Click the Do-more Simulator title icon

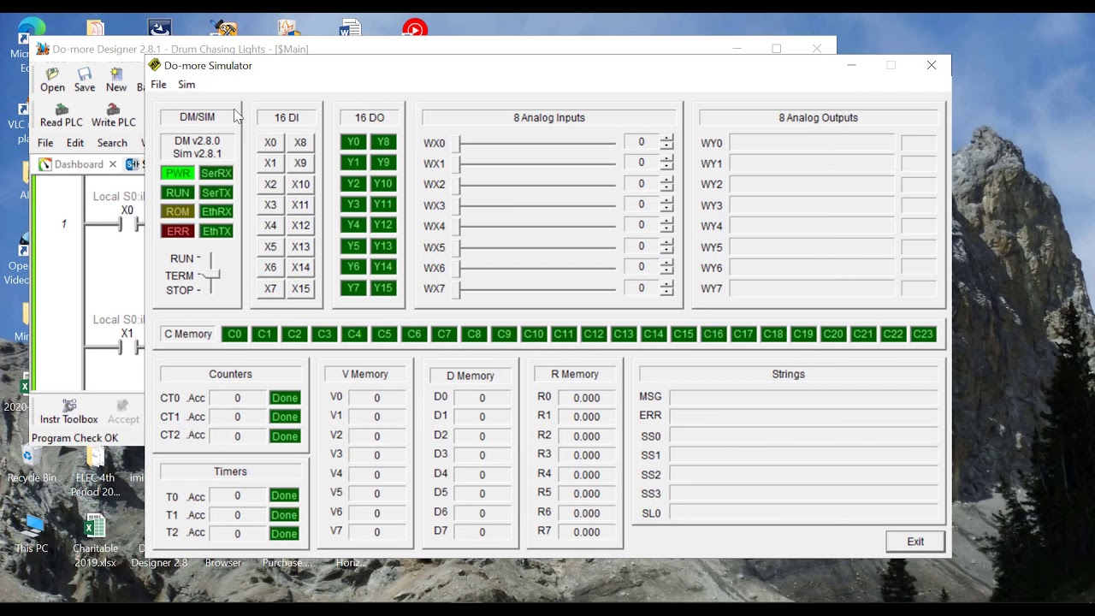(155, 65)
